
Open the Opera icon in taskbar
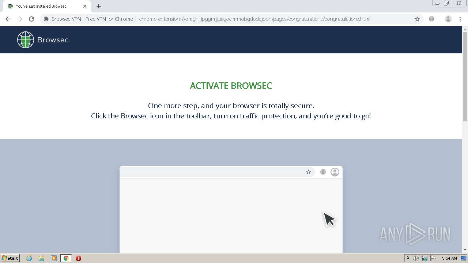coord(78,258)
